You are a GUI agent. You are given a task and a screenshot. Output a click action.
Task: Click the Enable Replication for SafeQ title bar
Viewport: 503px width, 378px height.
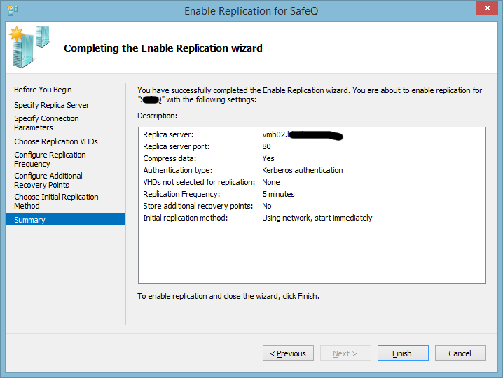[x=251, y=10]
